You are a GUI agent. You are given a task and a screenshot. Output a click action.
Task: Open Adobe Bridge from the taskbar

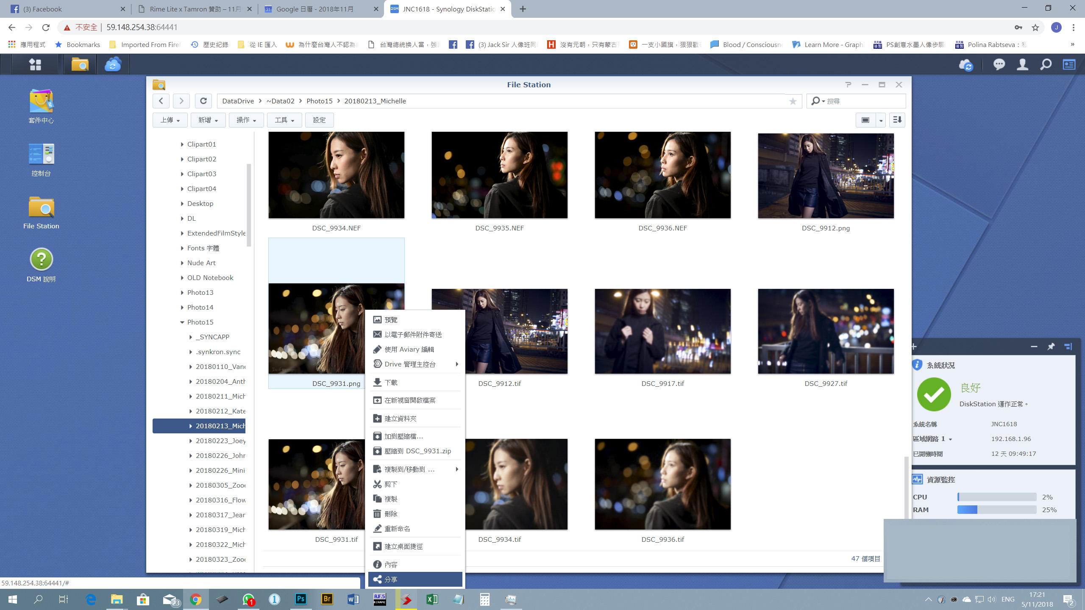327,599
